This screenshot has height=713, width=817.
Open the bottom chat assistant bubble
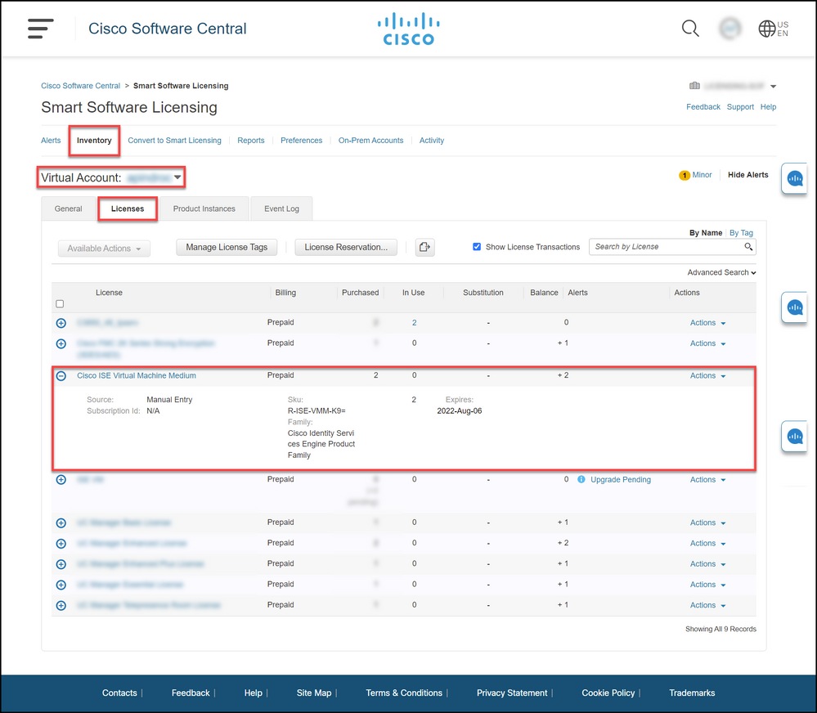[795, 436]
